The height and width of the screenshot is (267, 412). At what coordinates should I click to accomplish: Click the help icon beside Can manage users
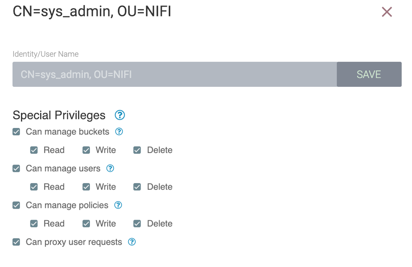[x=110, y=168]
